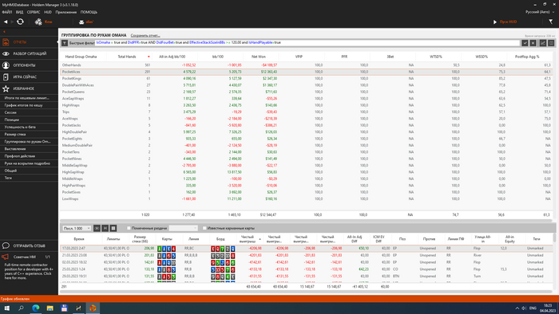Open Позиции report in sidebar
This screenshot has width=559, height=314.
coord(12,120)
